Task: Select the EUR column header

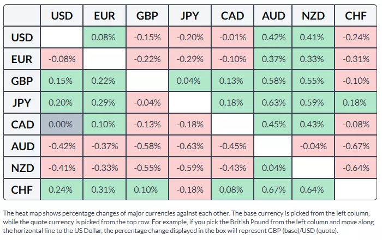Action: [104, 16]
